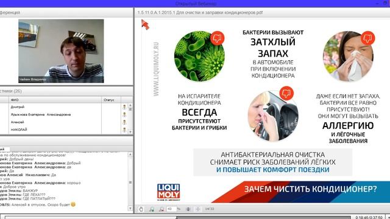
Task: Click the green bacteria circular image
Action: tap(199, 57)
